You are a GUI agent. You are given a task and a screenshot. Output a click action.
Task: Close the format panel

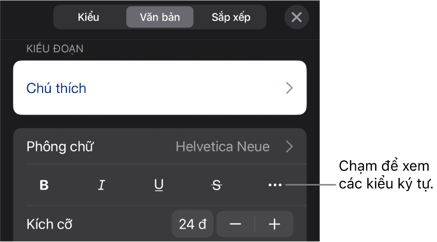(x=296, y=17)
